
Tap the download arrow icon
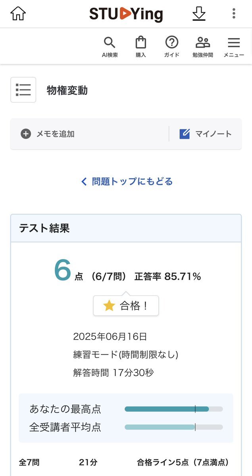(199, 13)
